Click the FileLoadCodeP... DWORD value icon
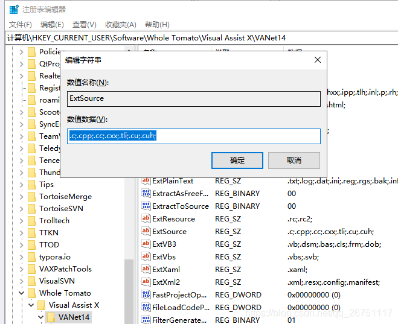The width and height of the screenshot is (398, 324). pyautogui.click(x=146, y=308)
